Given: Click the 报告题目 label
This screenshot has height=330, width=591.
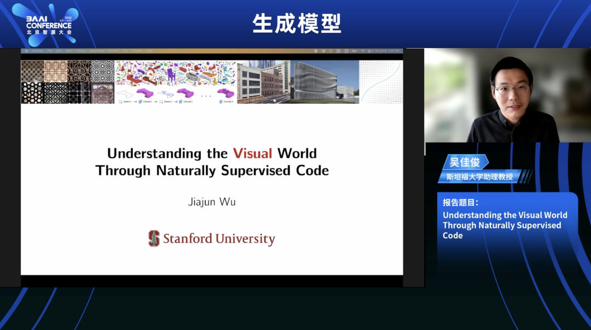Looking at the screenshot, I should [460, 203].
